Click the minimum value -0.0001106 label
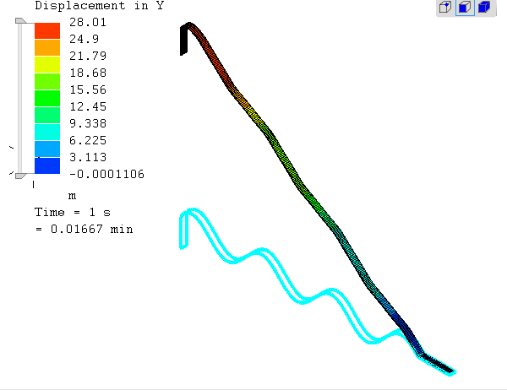The image size is (507, 390). 106,174
